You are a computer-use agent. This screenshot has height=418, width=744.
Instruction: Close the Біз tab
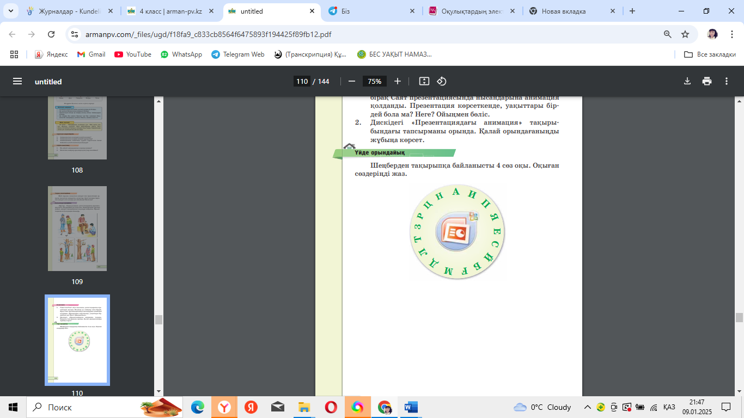(x=412, y=11)
